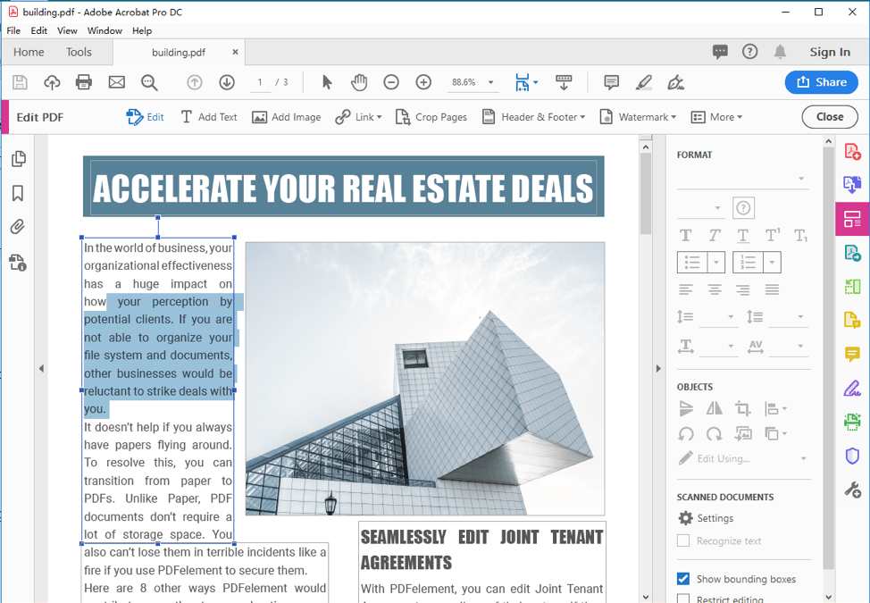Zoom in with the plus icon
The height and width of the screenshot is (603, 870).
(x=423, y=83)
